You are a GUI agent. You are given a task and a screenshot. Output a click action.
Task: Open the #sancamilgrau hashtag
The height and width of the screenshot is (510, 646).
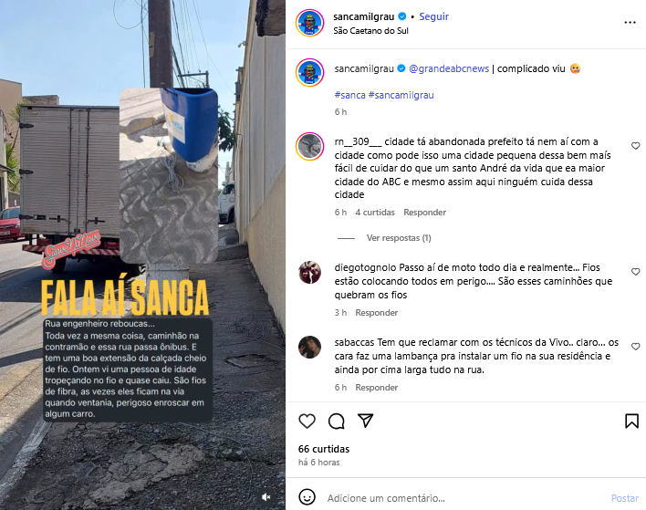pyautogui.click(x=401, y=95)
